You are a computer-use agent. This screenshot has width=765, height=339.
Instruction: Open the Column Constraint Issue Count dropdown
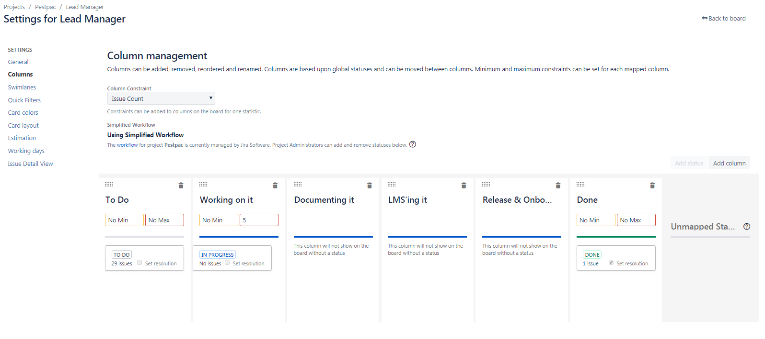pos(161,98)
